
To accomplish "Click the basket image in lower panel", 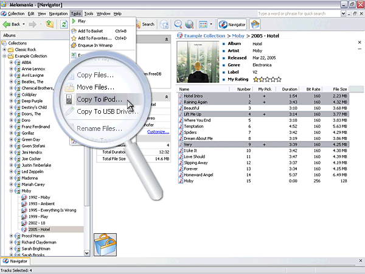I will (x=105, y=245).
